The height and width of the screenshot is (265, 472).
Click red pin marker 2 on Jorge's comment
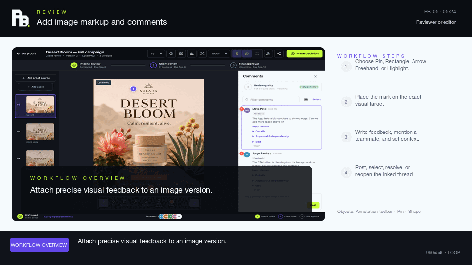[x=242, y=153]
